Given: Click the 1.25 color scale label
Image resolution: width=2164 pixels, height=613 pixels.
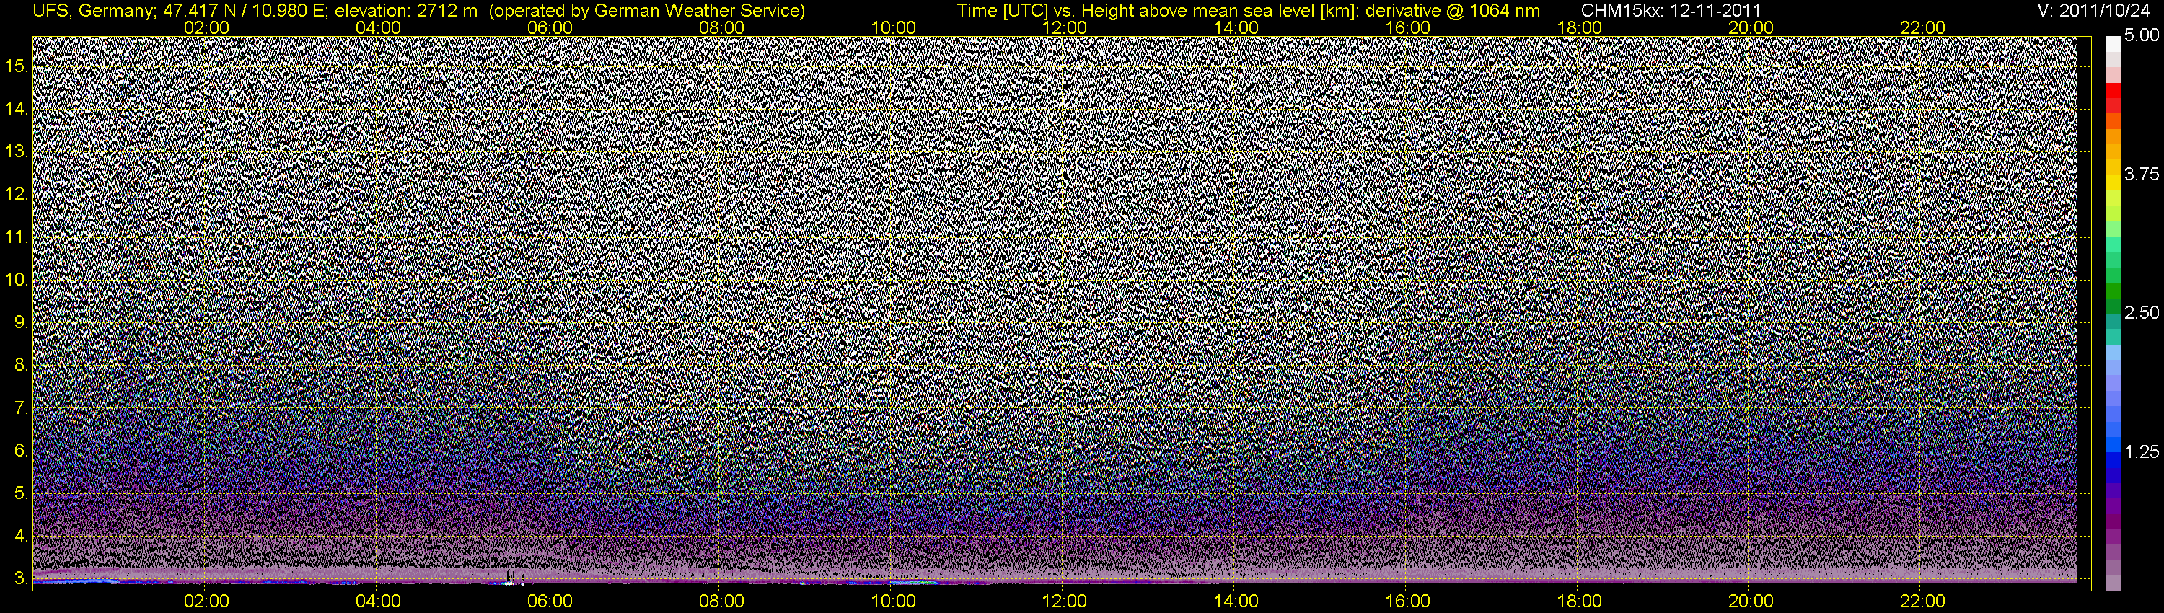Looking at the screenshot, I should (x=2142, y=451).
